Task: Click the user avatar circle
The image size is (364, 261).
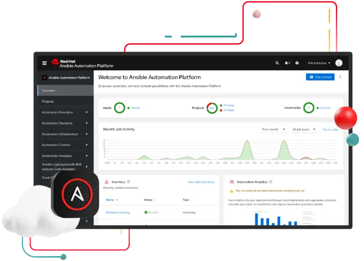Action: tap(339, 63)
